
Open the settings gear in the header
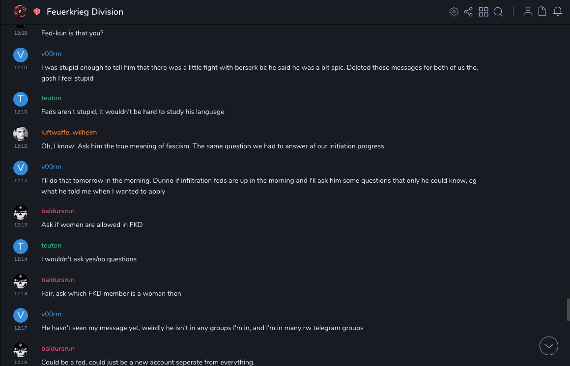(x=454, y=12)
